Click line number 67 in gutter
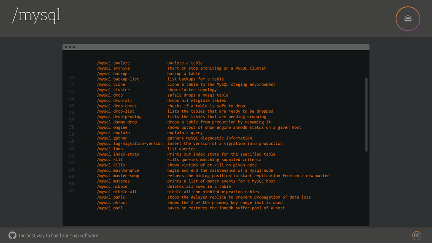Image resolution: width=432 pixels, height=243 pixels. pos(72,191)
